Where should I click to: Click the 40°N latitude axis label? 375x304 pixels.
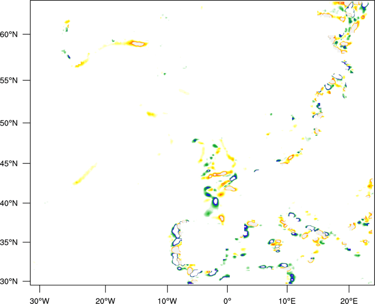[9, 203]
